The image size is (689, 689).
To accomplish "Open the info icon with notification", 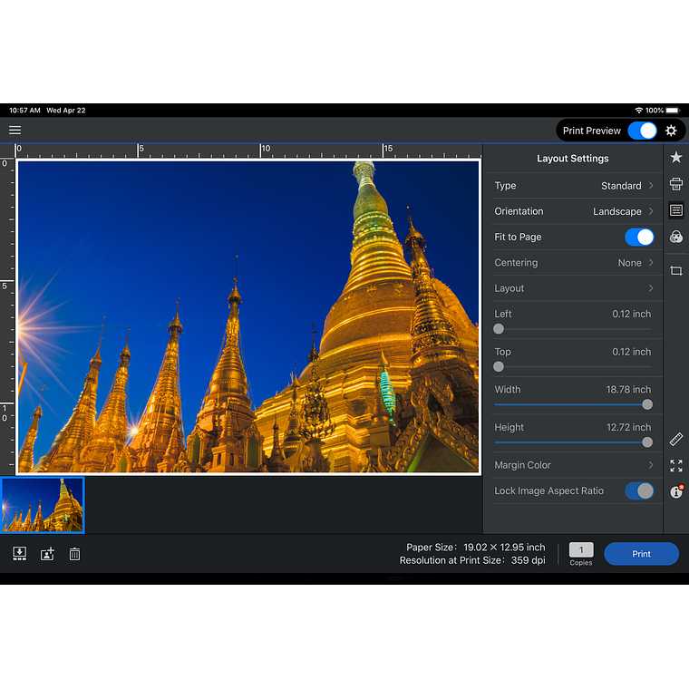I will click(675, 491).
